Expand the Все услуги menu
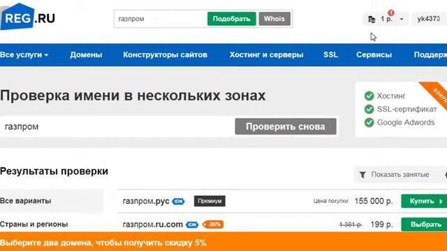Image resolution: width=447 pixels, height=251 pixels. tap(24, 54)
